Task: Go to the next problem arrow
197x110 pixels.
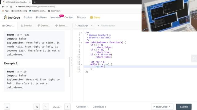Action: [x=67, y=107]
